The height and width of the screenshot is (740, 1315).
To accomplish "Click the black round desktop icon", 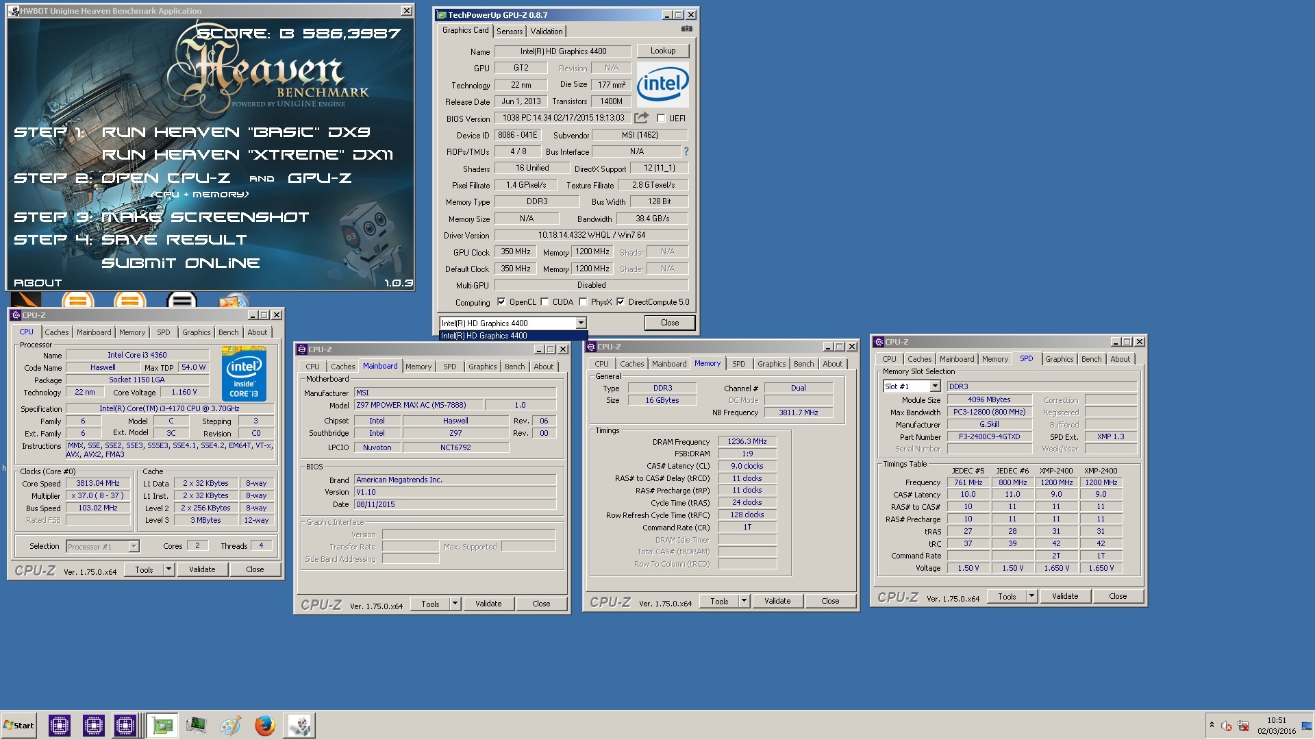I will pos(181,300).
